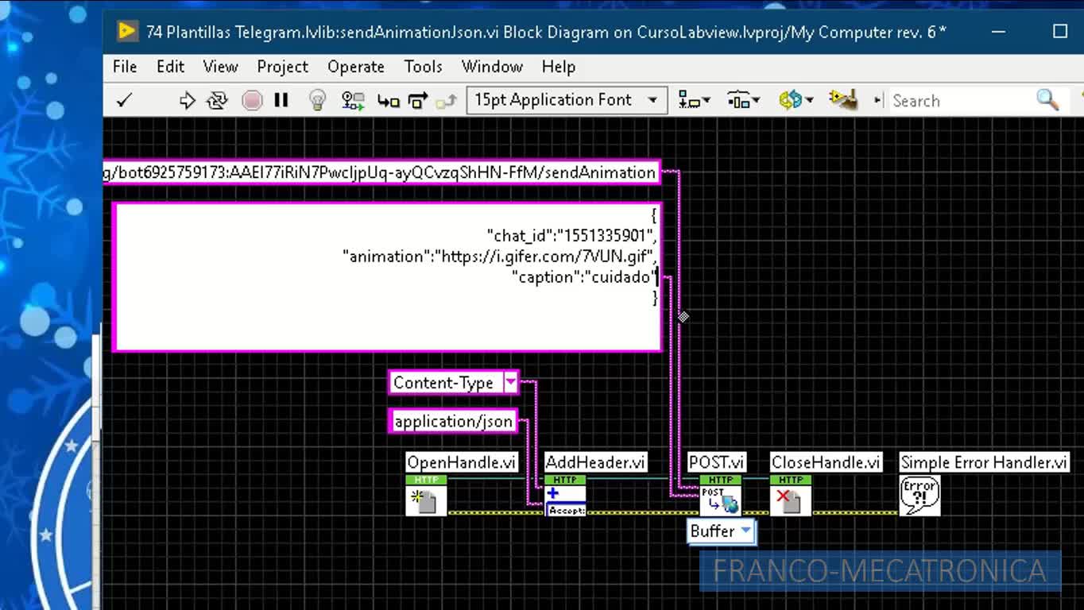Click the Run arrow button
The width and height of the screenshot is (1084, 610).
[x=187, y=100]
